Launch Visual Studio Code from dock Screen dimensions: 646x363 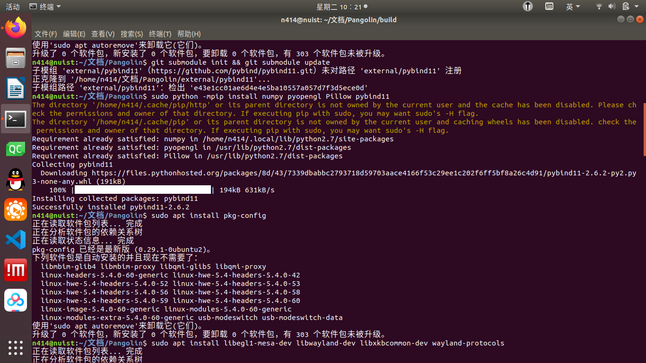click(16, 240)
